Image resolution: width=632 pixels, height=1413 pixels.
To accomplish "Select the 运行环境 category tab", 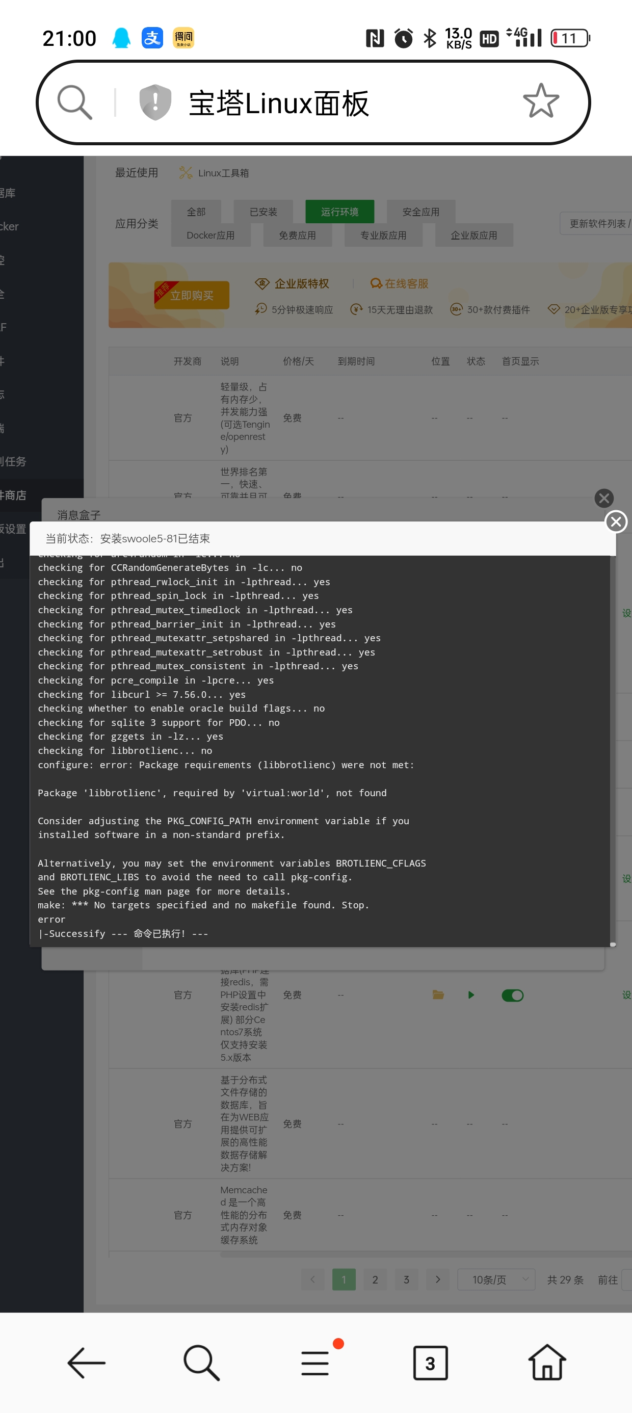I will (339, 212).
